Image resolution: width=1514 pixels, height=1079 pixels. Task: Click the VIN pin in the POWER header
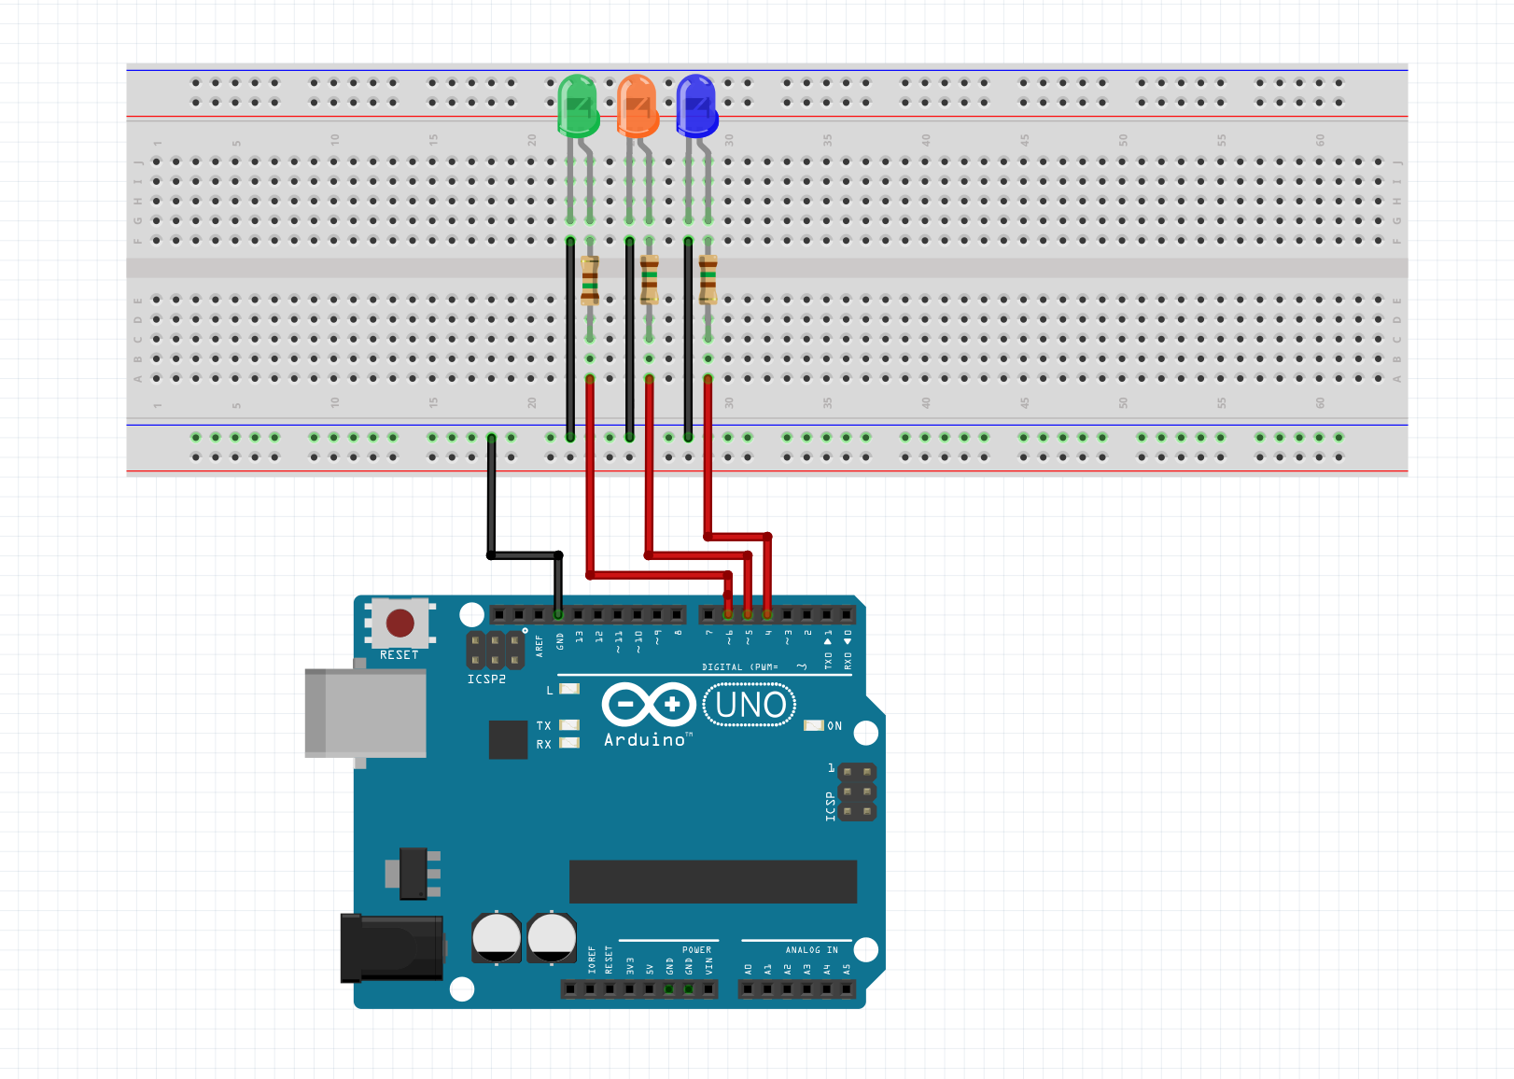point(708,989)
